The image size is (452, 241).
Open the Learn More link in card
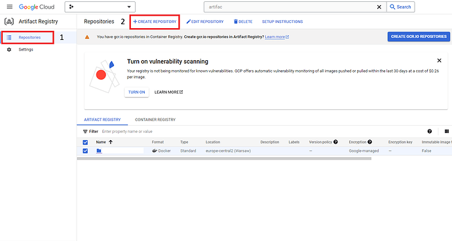pos(168,92)
